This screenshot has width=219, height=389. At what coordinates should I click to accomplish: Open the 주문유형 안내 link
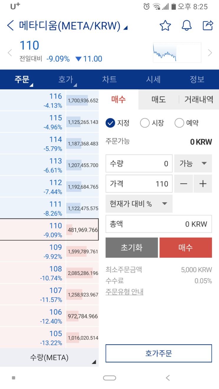pyautogui.click(x=124, y=292)
